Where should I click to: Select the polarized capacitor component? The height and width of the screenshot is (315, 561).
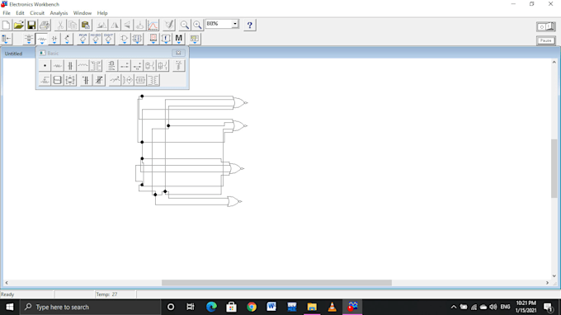[x=86, y=80]
